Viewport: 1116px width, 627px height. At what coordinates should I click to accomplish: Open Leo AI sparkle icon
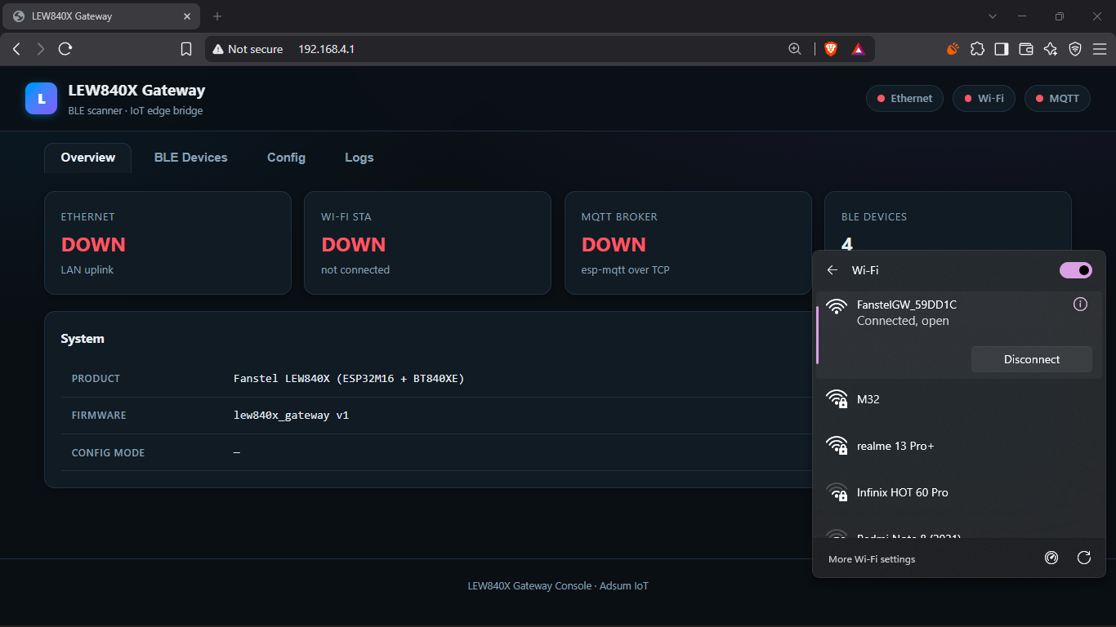pos(1051,49)
